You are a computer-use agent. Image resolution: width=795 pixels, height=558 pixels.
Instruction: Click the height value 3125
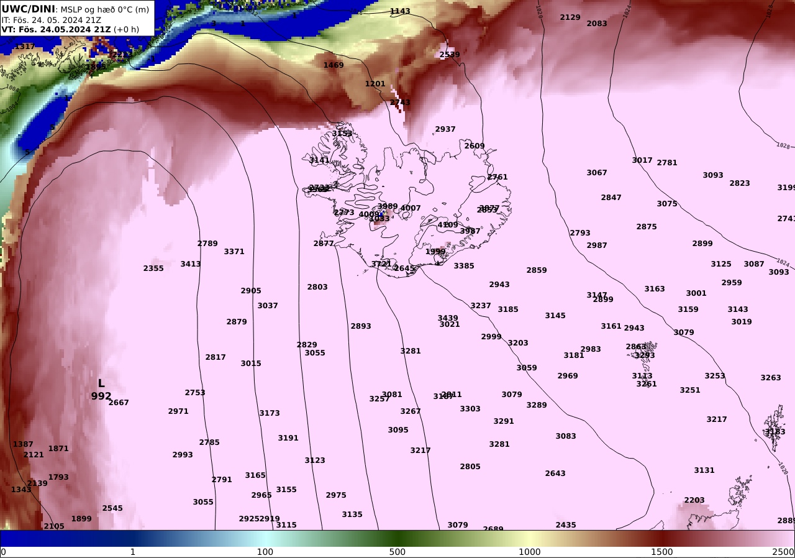(721, 264)
